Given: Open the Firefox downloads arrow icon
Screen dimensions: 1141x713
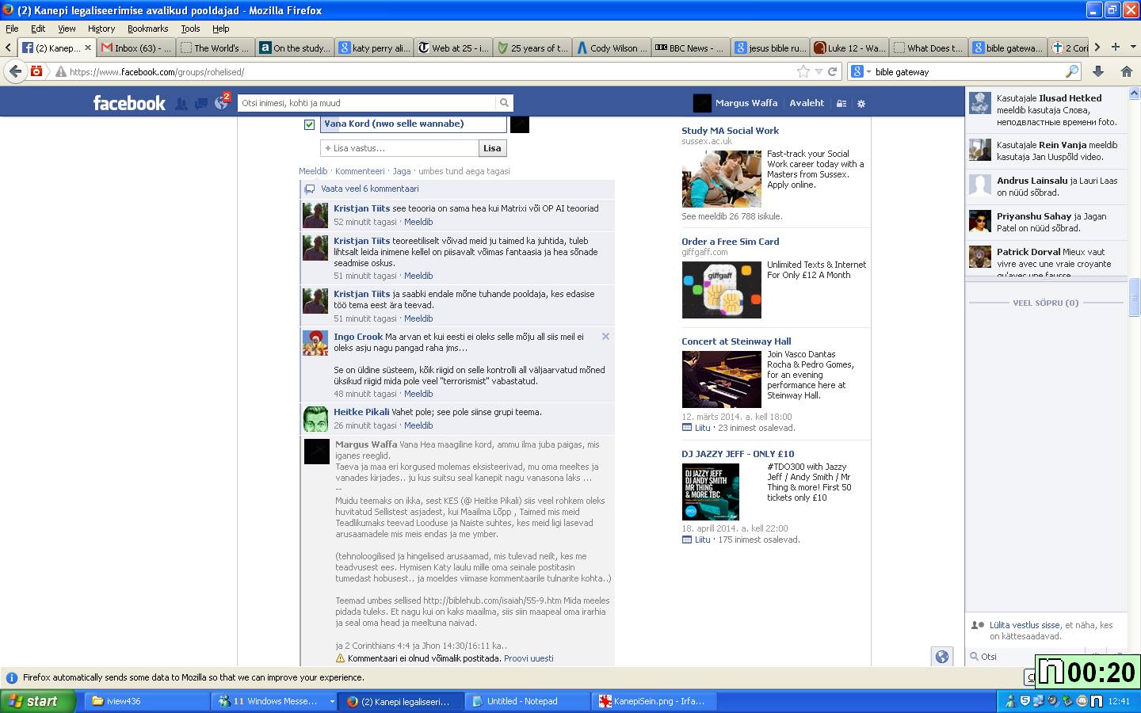Looking at the screenshot, I should pyautogui.click(x=1098, y=71).
